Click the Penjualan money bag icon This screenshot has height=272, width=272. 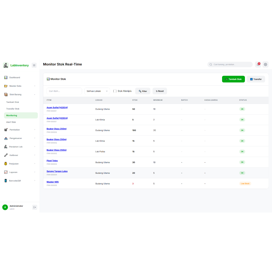click(6, 164)
